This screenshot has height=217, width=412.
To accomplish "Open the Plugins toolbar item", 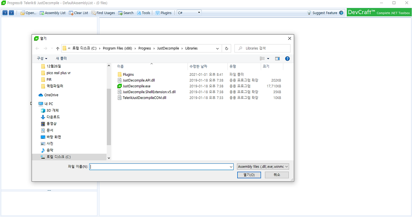I will click(164, 13).
